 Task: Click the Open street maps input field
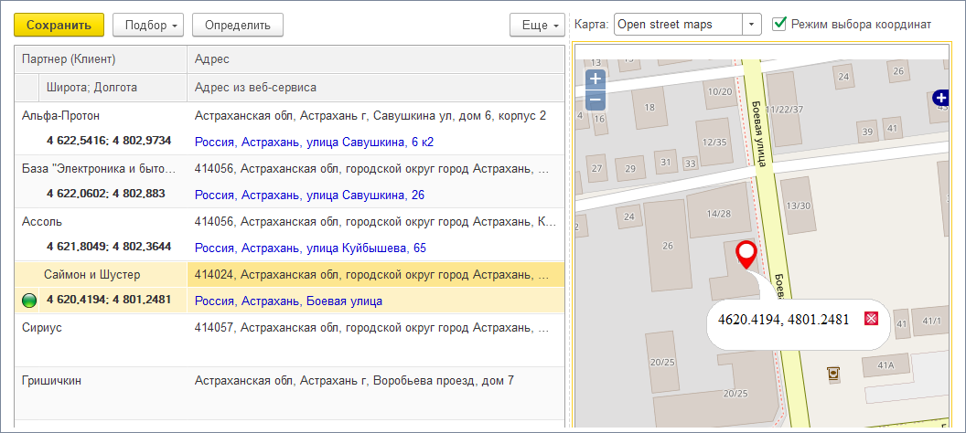coord(677,25)
